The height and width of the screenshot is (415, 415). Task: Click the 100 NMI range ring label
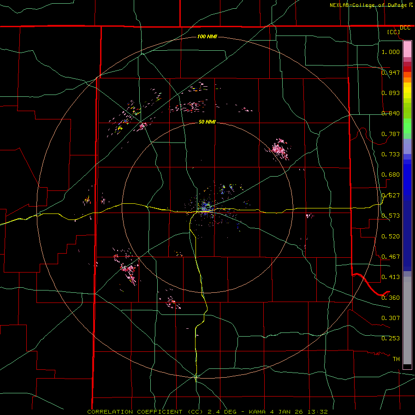click(207, 36)
